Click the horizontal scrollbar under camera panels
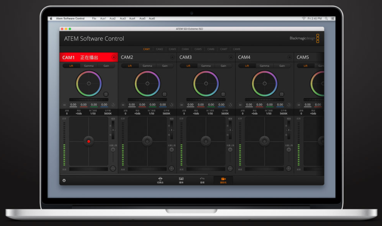Viewport: 382px width, 226px height. click(134, 174)
